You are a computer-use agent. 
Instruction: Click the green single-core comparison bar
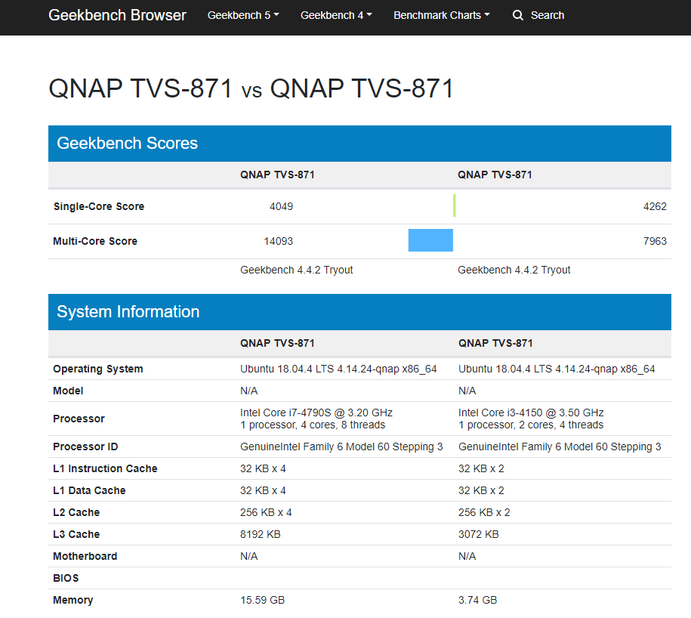(455, 205)
